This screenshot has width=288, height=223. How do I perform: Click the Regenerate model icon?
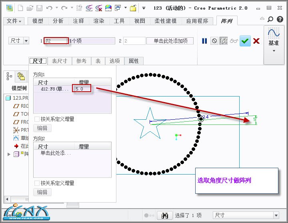[x=79, y=8]
